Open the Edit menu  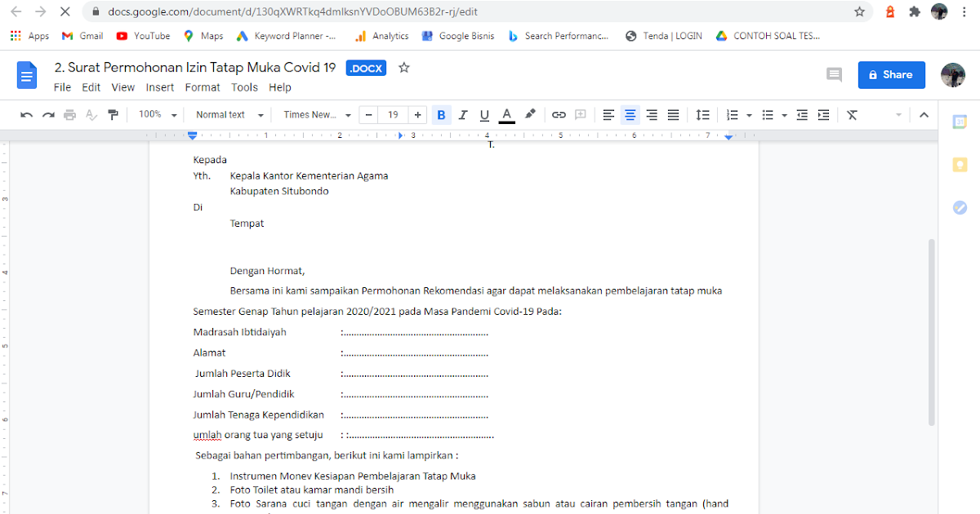click(91, 87)
